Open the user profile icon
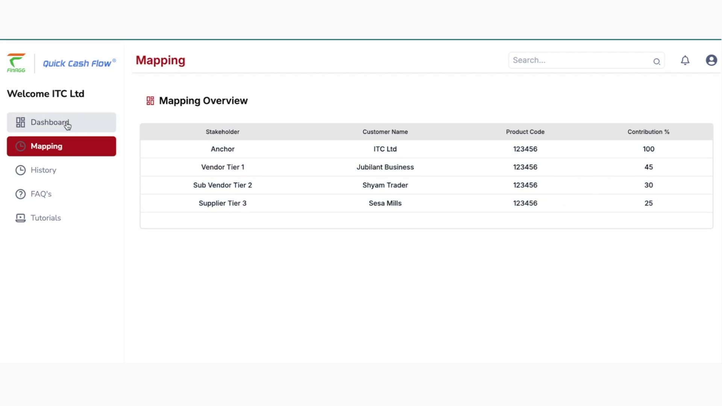The height and width of the screenshot is (406, 722). coord(711,60)
